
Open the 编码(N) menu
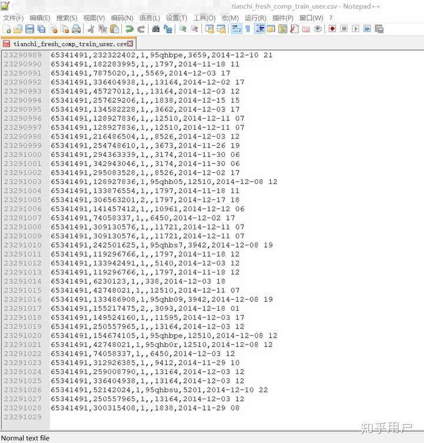(122, 18)
